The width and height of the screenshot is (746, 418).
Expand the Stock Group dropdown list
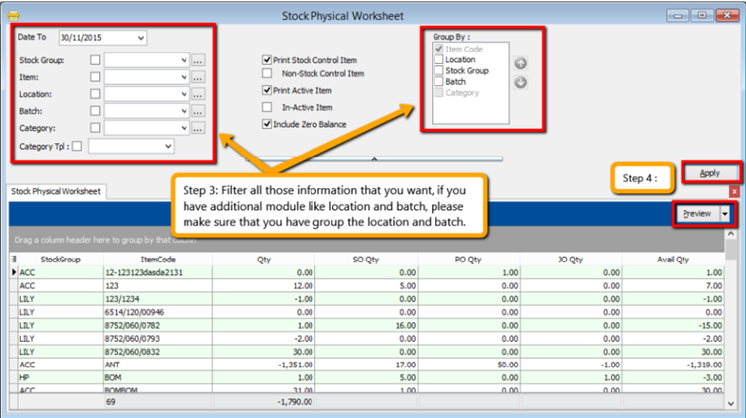(184, 60)
